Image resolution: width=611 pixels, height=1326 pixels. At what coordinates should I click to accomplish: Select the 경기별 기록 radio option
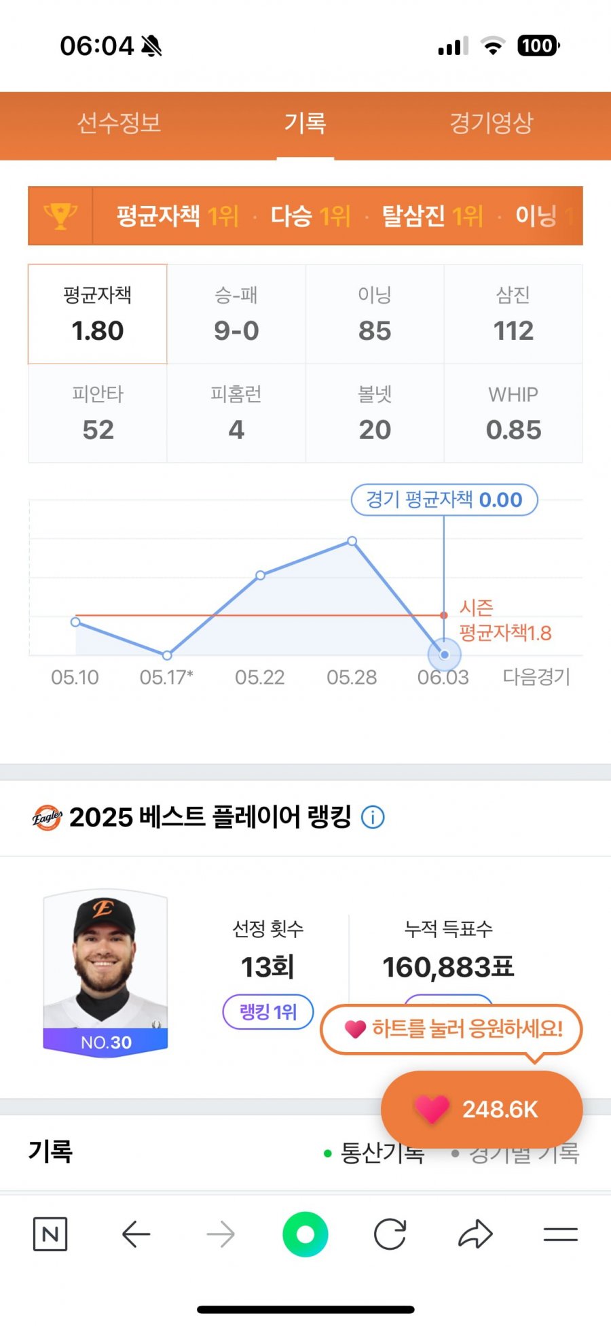[x=515, y=1153]
